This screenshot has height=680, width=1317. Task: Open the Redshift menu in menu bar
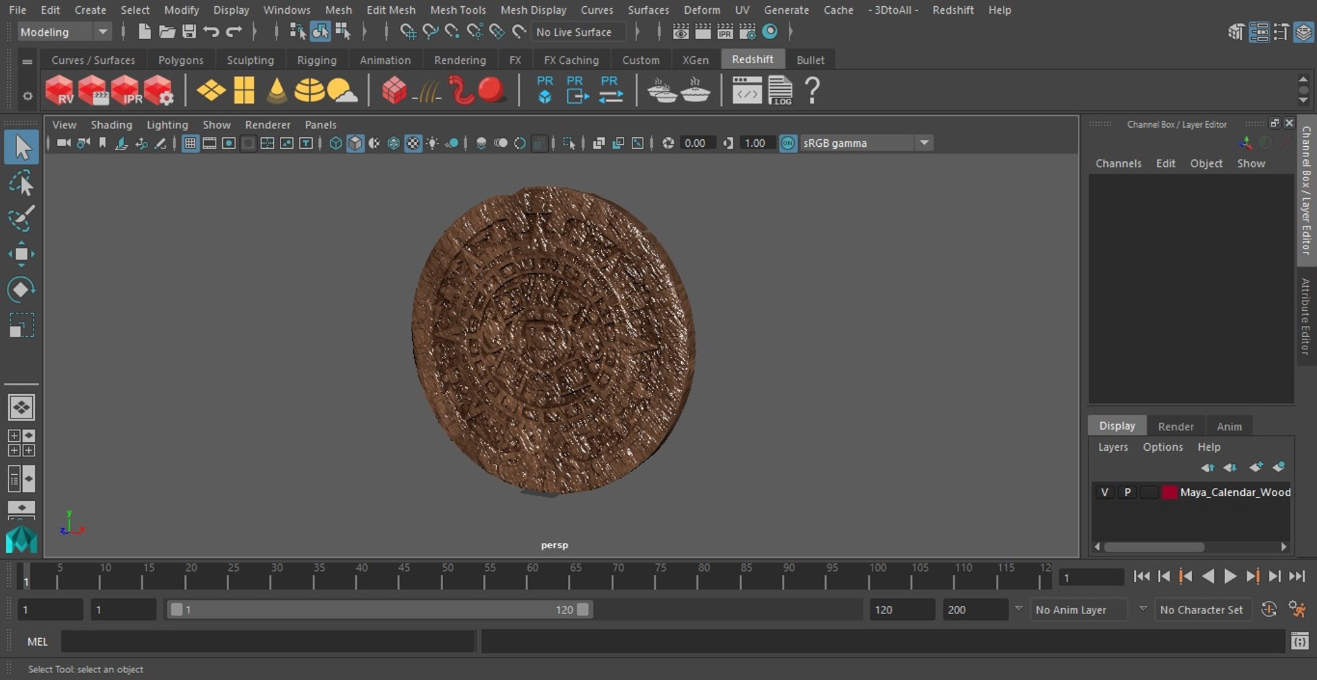click(x=953, y=10)
